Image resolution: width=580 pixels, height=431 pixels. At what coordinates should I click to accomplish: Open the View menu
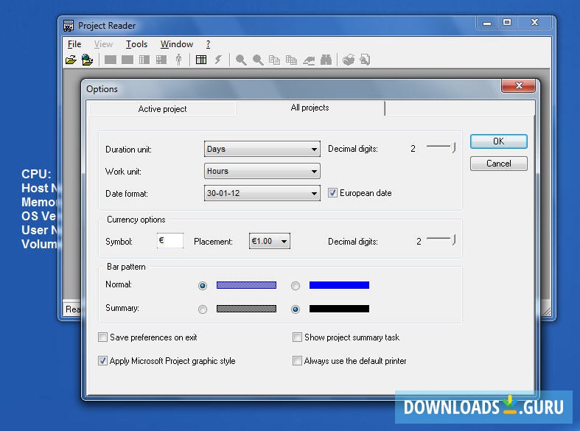[103, 44]
